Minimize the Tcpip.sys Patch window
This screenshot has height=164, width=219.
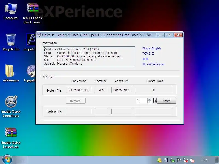click(x=160, y=35)
